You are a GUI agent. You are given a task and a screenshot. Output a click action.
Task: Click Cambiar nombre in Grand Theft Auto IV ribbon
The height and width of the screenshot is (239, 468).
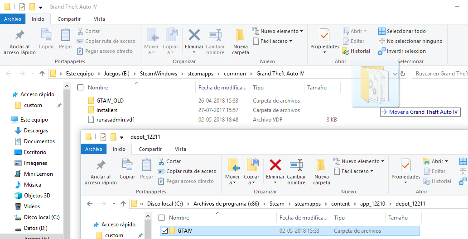215,42
